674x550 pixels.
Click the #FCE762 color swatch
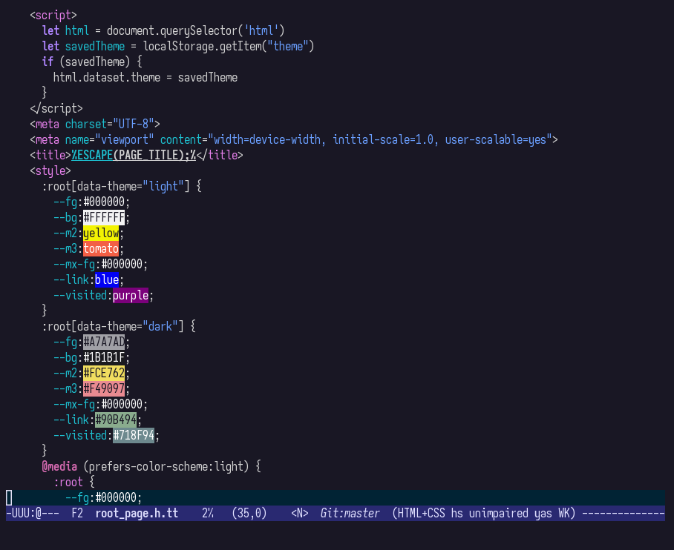104,373
